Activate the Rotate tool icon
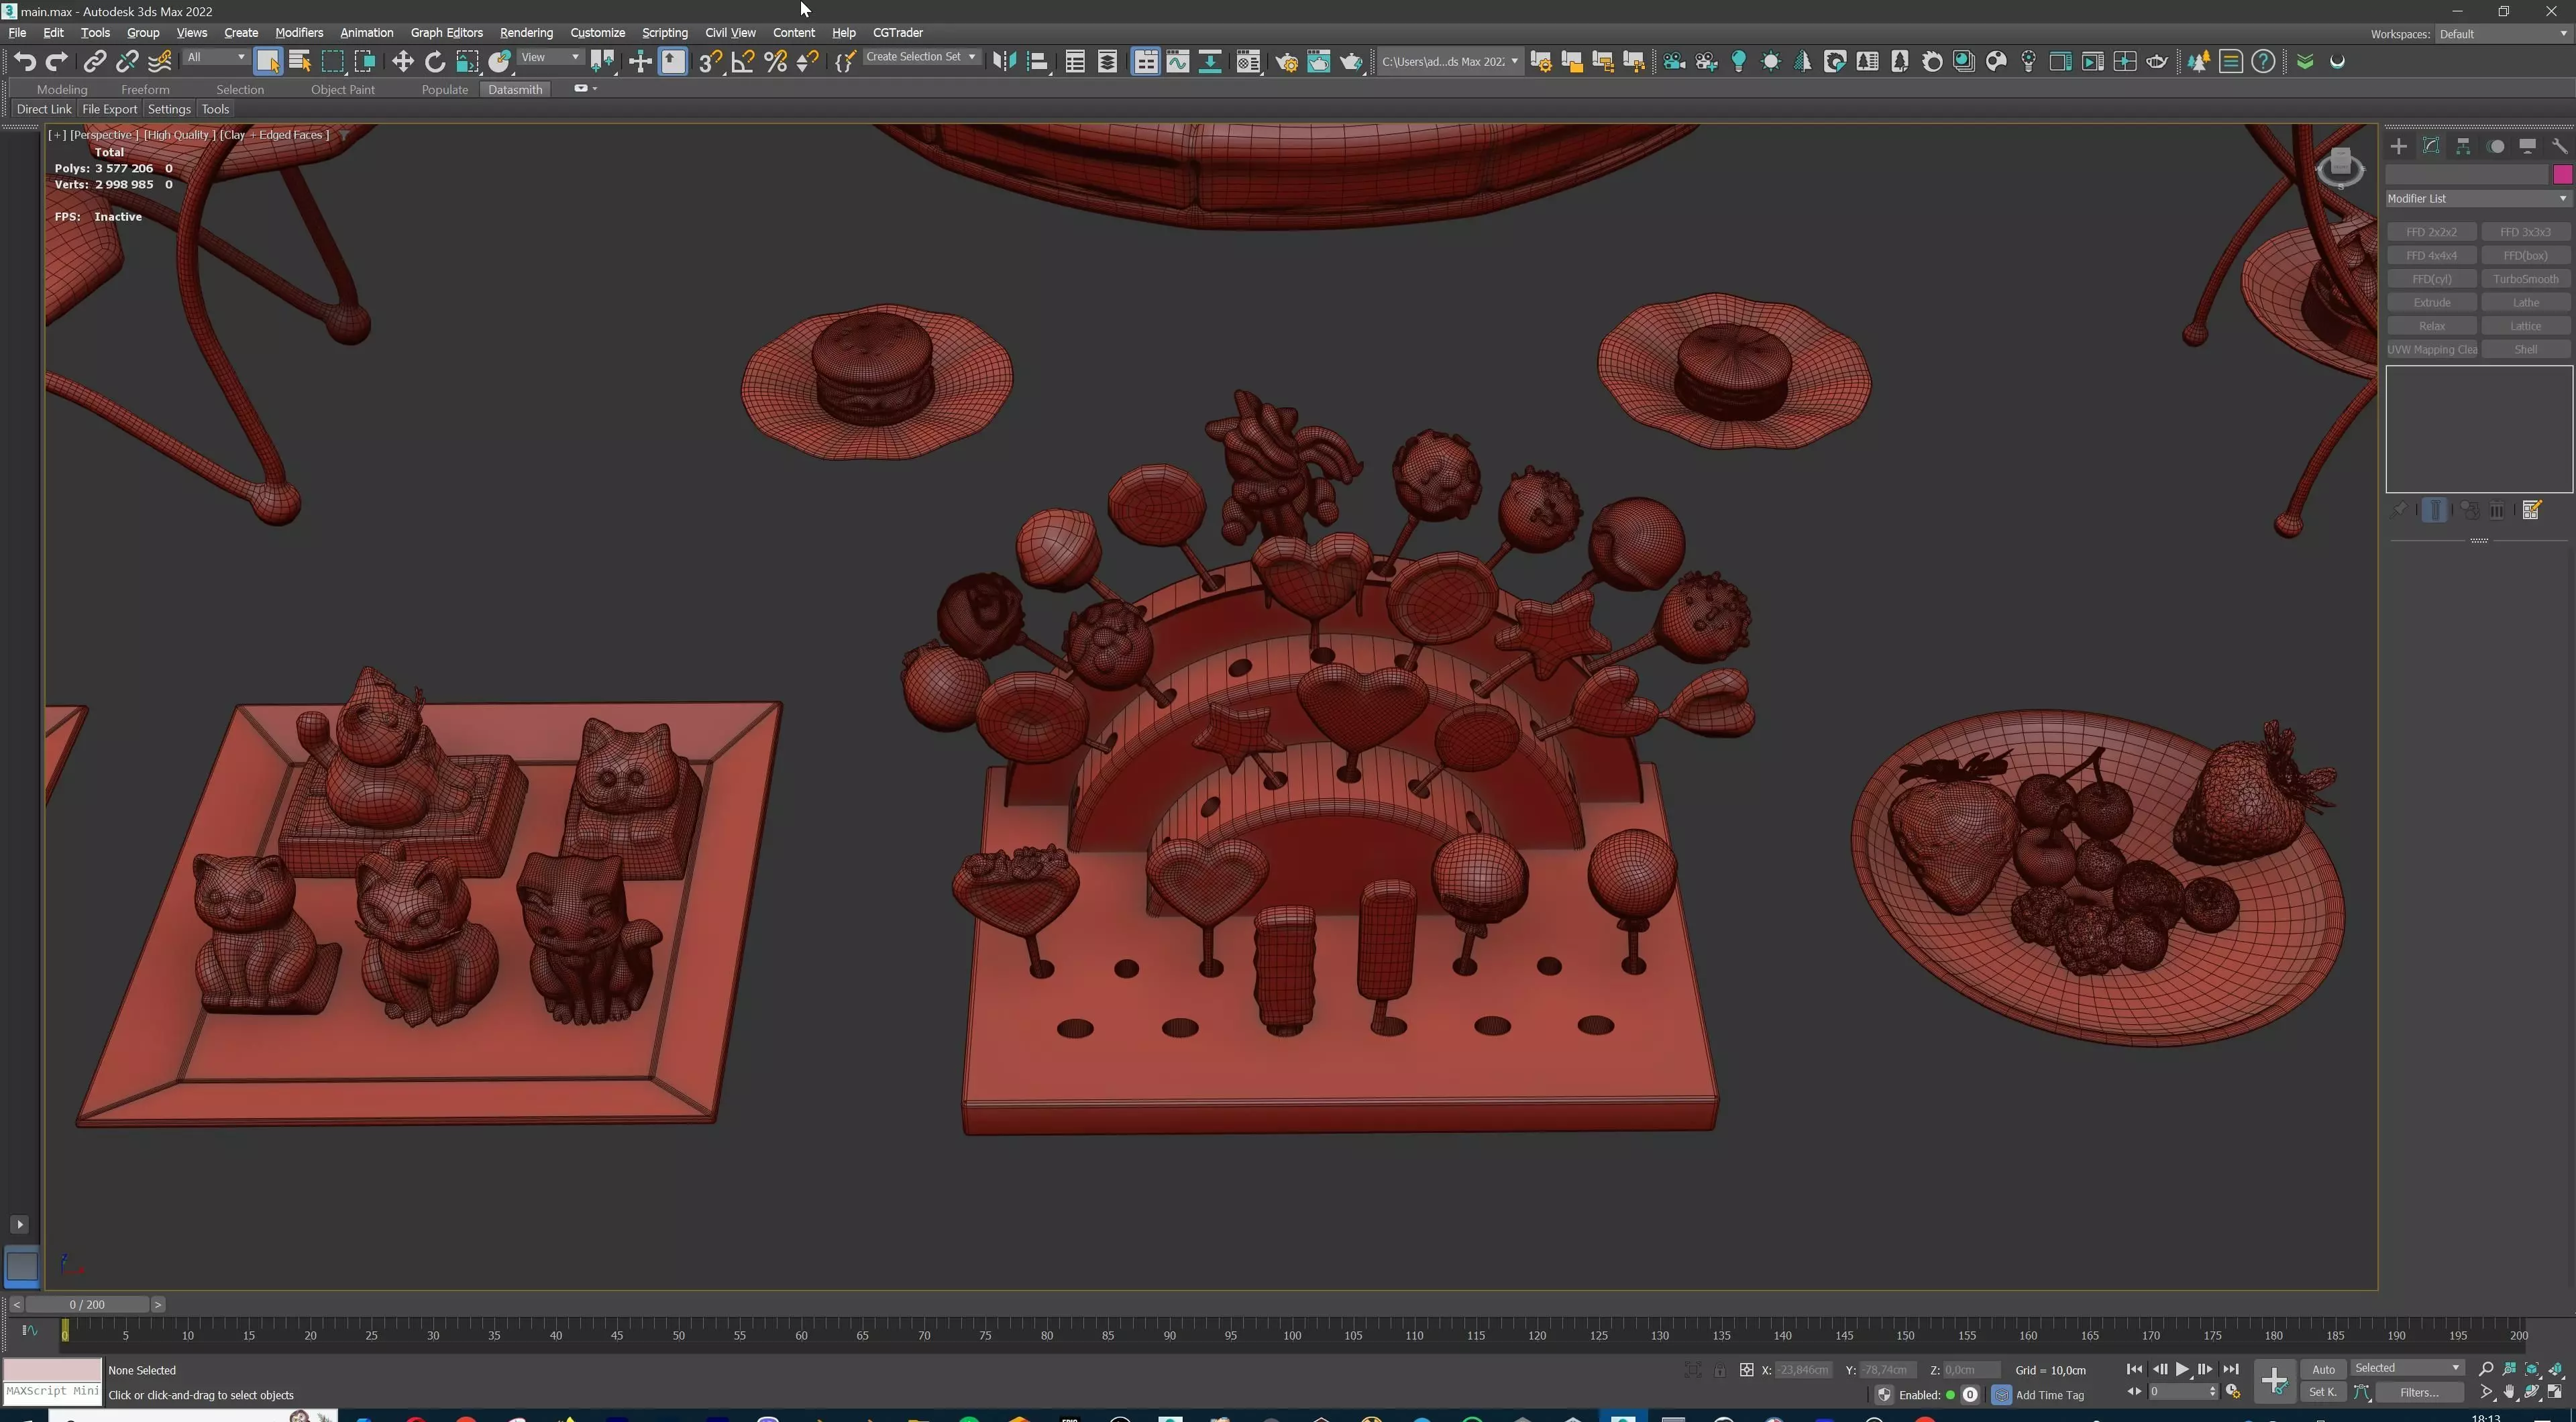 (434, 62)
